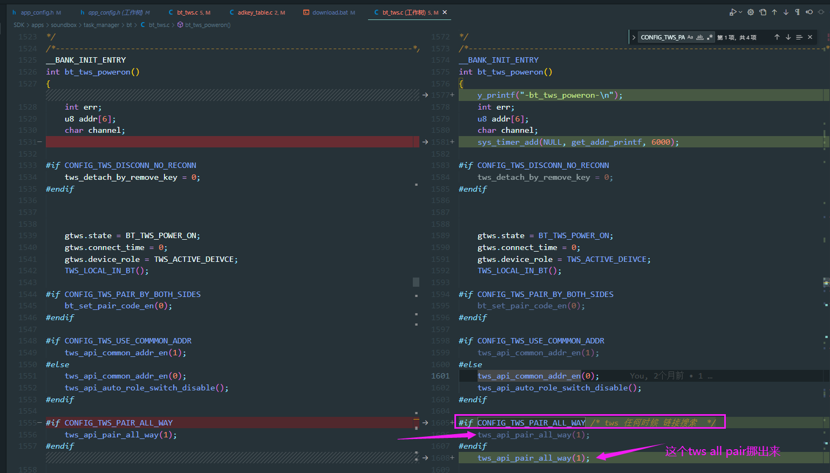Revert change arrow at line 1608 tws_api_pair_all_way

[425, 458]
